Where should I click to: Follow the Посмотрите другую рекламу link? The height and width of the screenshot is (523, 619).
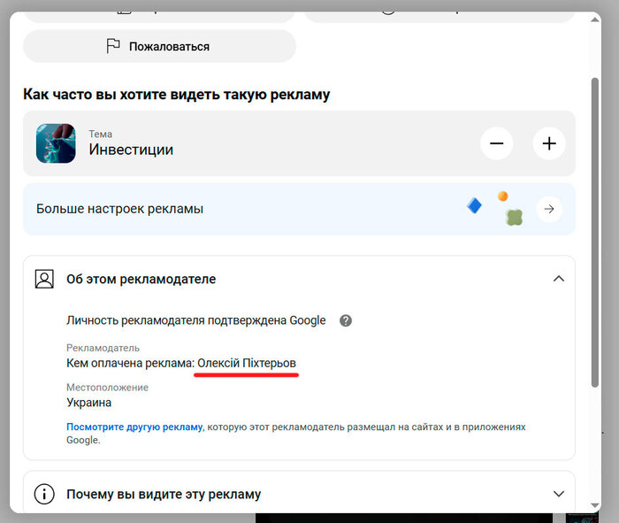point(134,427)
